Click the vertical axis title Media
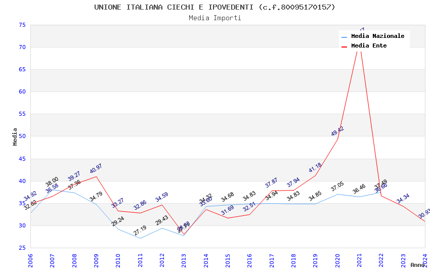 click(15, 136)
